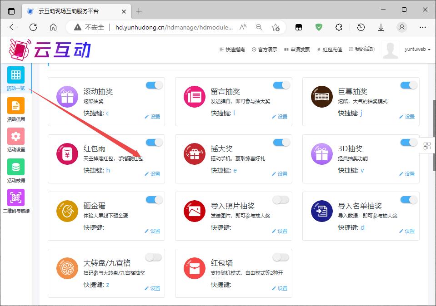Click 我的活动 in the top navigation
Viewport: 436px width, 306px height.
[362, 49]
